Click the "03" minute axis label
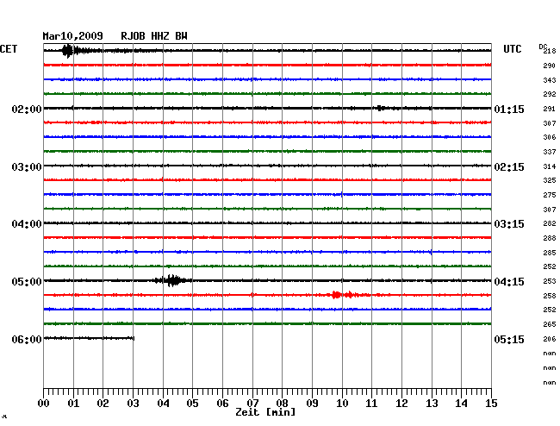Image resolution: width=560 pixels, height=426 pixels. click(134, 404)
